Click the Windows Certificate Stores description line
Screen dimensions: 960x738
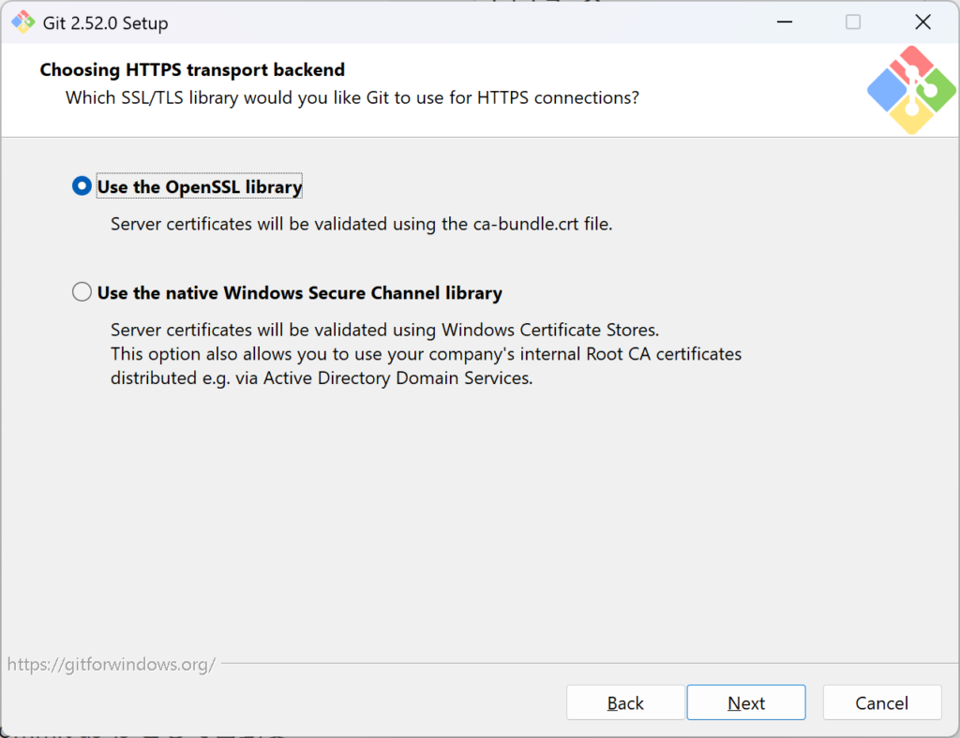tap(384, 330)
